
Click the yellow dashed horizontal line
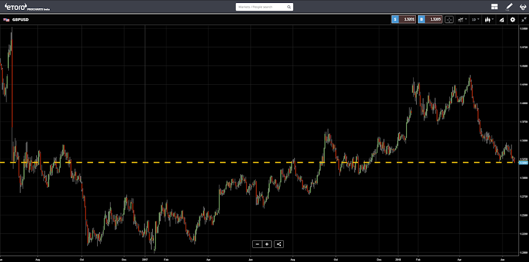[259, 163]
